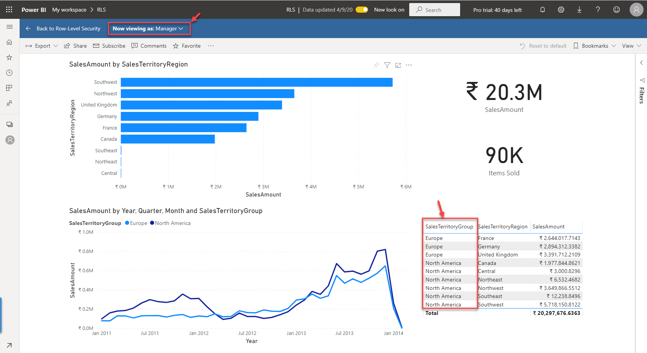
Task: Open the settings gear icon
Action: [x=561, y=10]
